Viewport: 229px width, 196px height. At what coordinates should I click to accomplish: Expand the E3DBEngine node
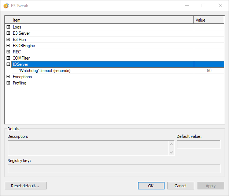tap(8, 46)
